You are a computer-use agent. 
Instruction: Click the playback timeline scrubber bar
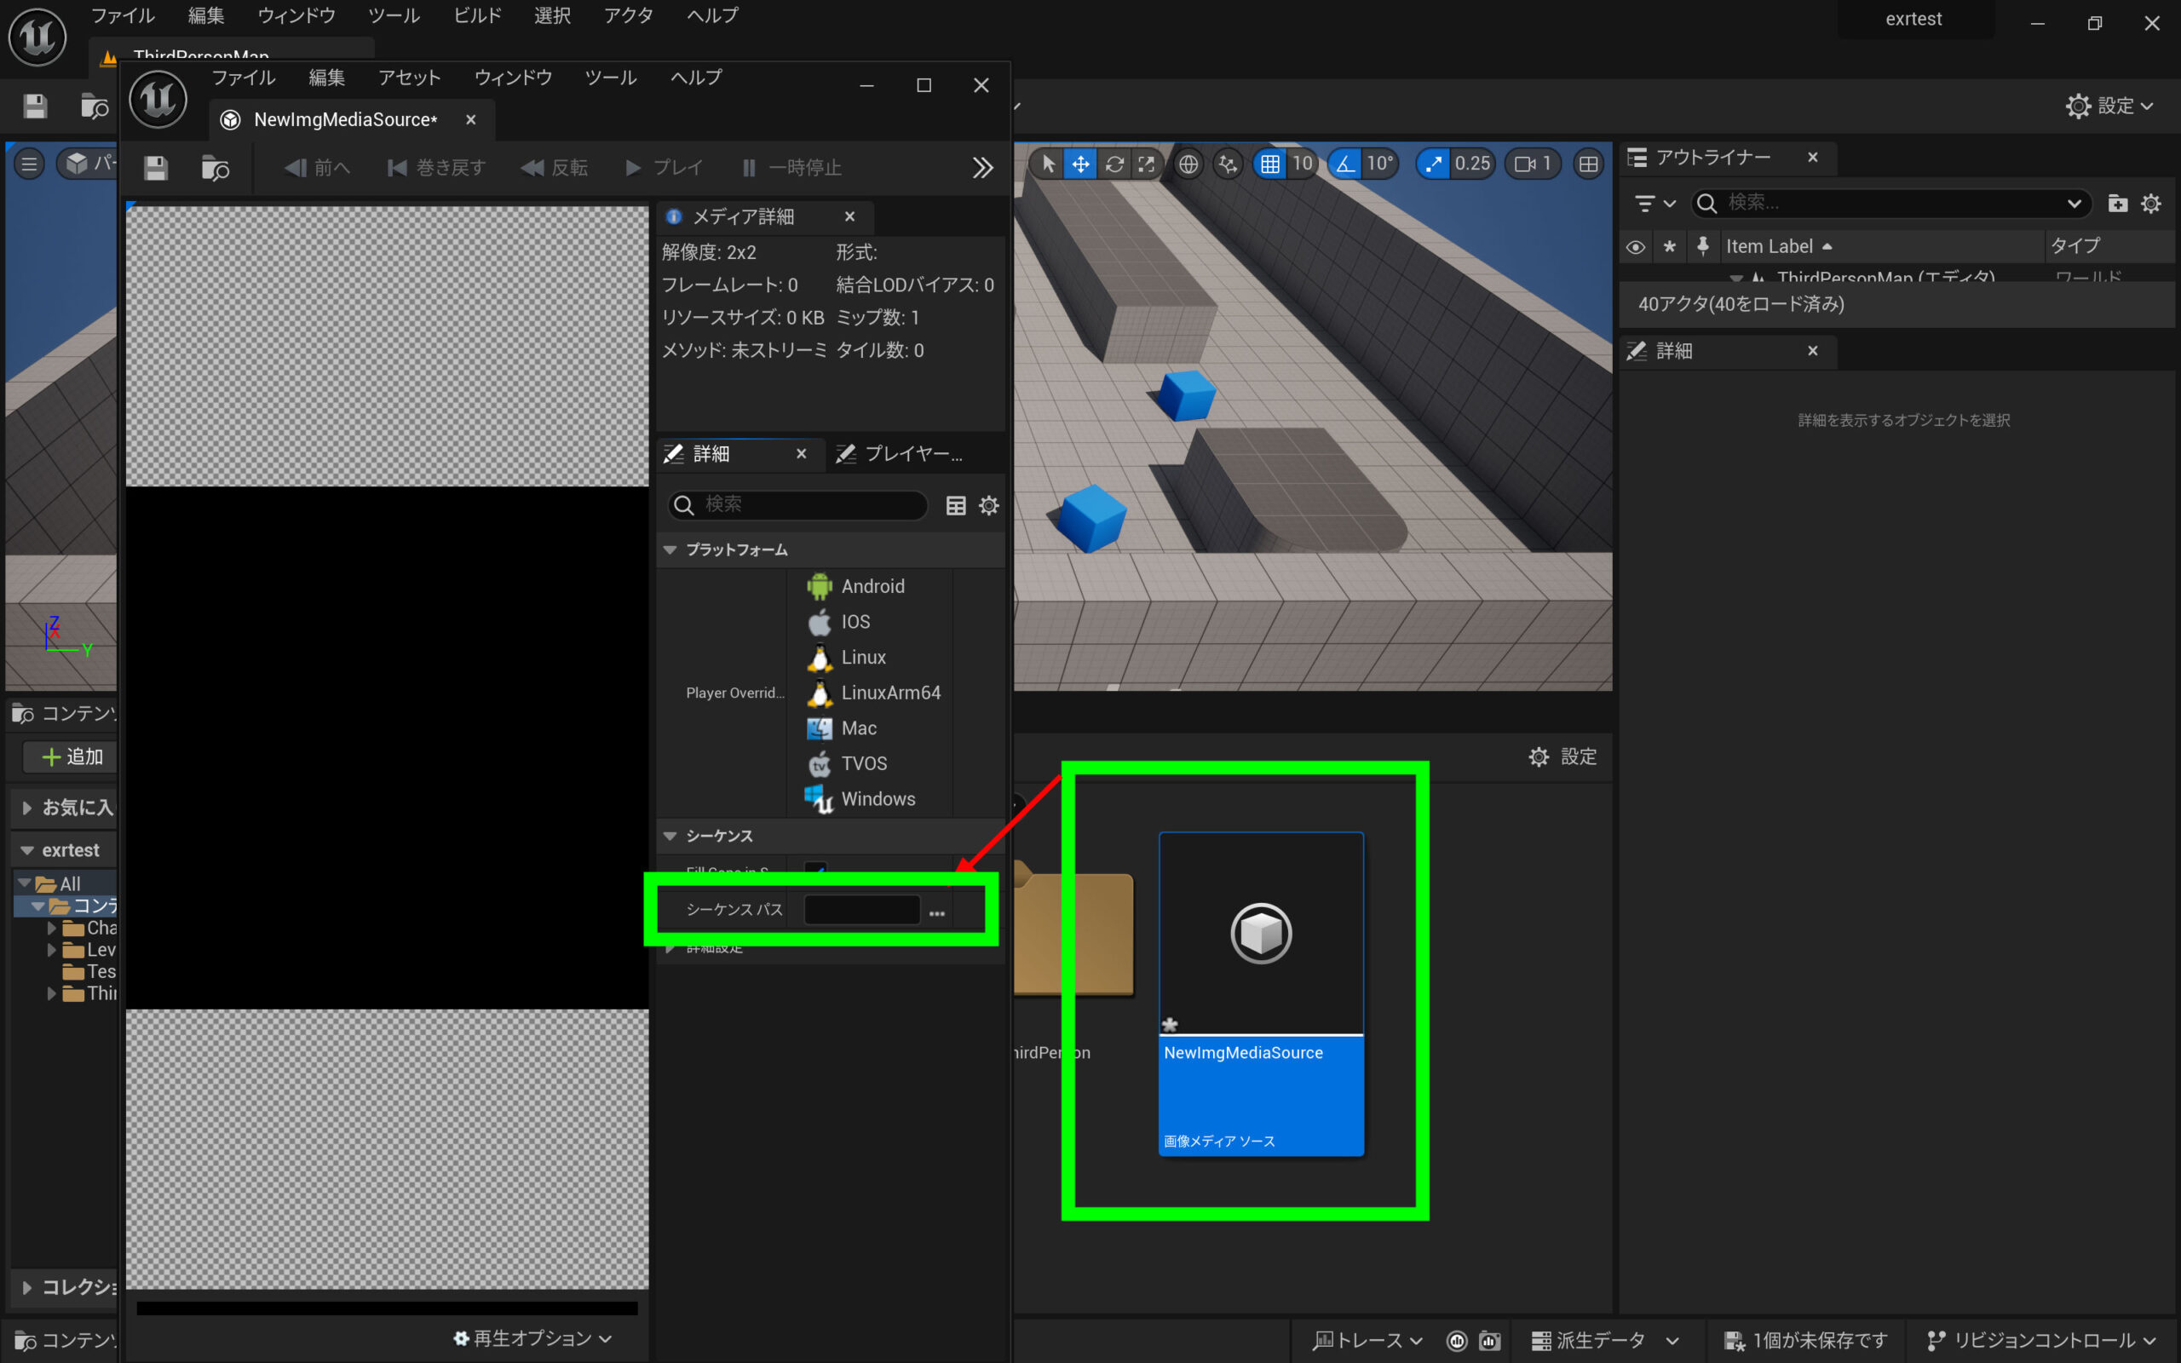(387, 1308)
